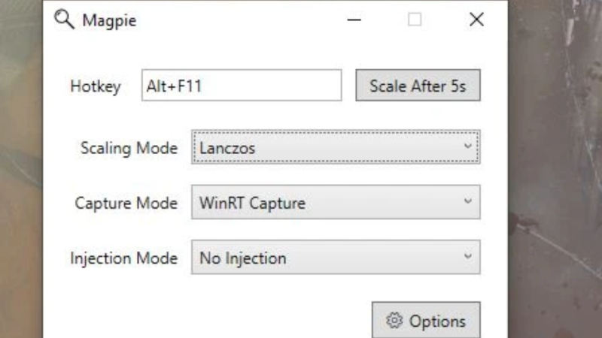Click the chevron arrow on the No Injection box
Image resolution: width=602 pixels, height=338 pixels.
[x=468, y=258]
